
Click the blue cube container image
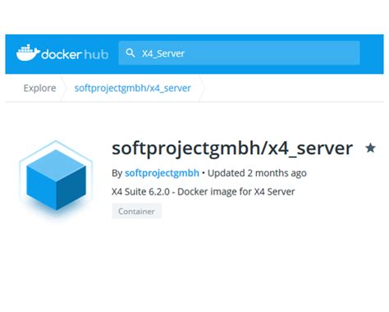pos(56,179)
